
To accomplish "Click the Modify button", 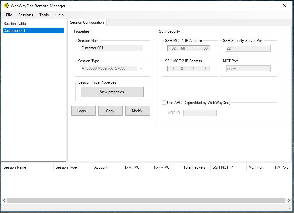I will coord(137,111).
